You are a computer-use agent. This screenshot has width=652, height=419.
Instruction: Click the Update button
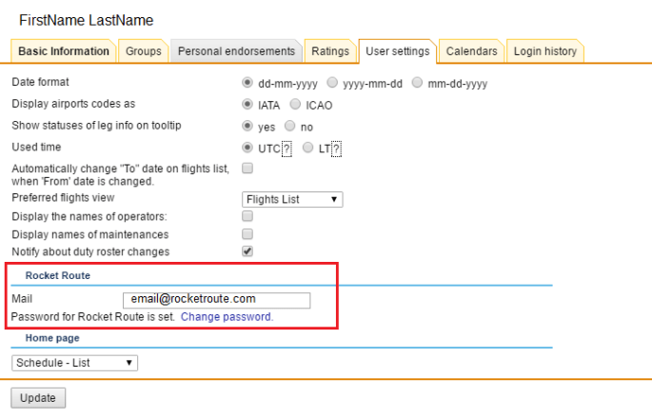[38, 397]
